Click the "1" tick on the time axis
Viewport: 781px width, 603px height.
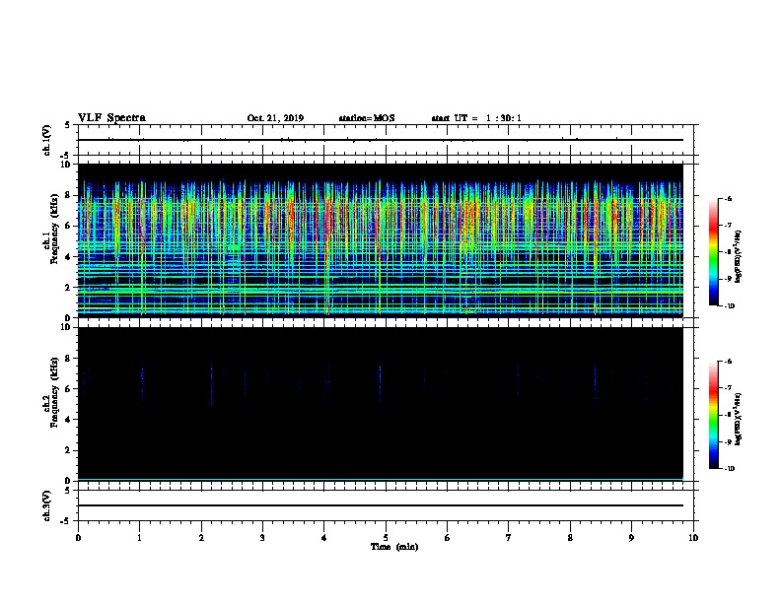[x=139, y=537]
